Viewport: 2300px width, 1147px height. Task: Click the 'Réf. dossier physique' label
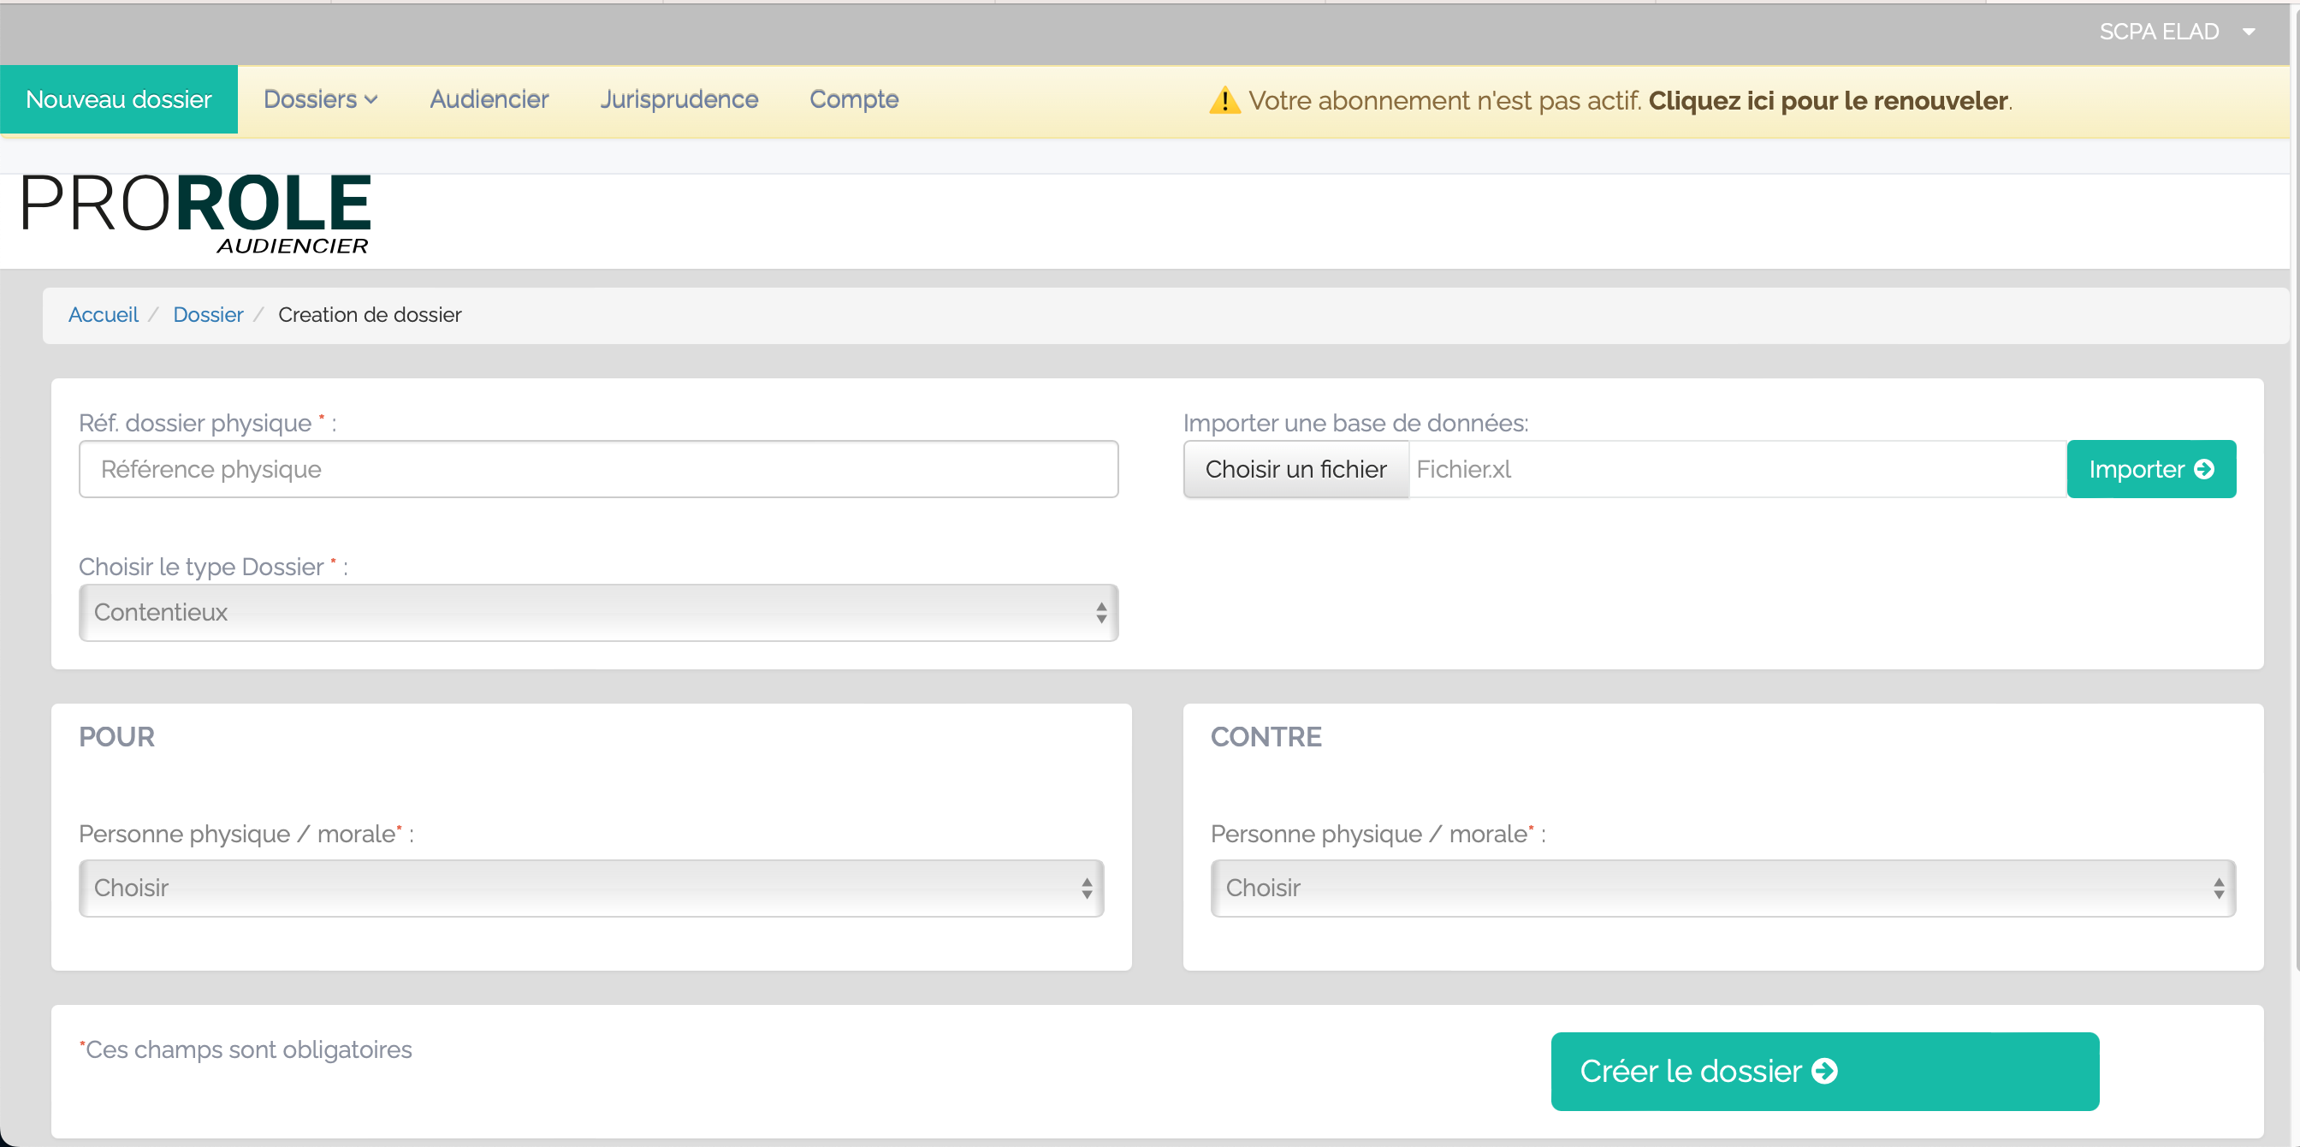[x=207, y=423]
